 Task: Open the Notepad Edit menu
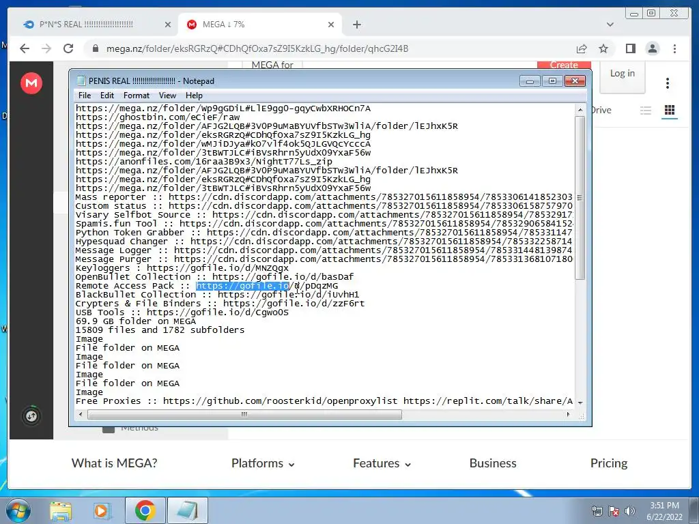pyautogui.click(x=106, y=96)
